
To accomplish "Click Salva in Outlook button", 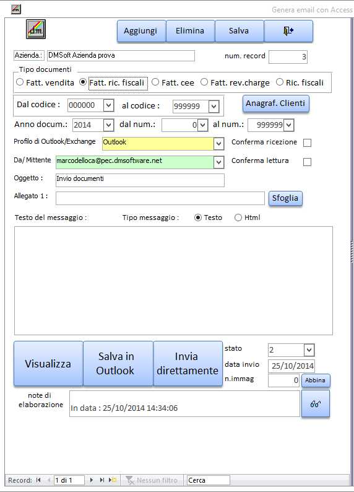I will 118,363.
